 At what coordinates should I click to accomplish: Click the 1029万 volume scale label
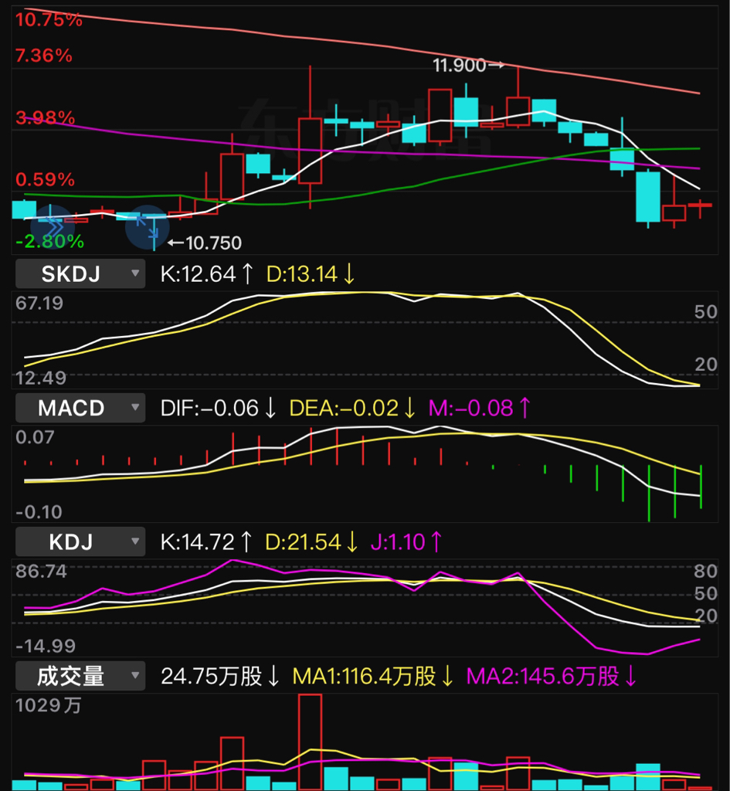click(48, 705)
